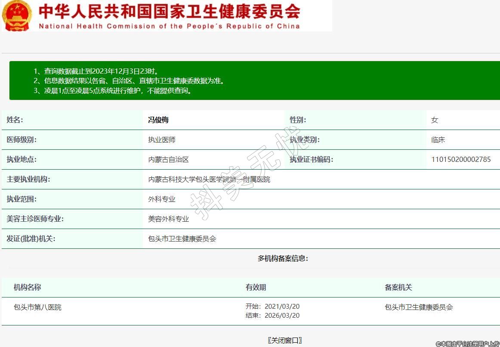The image size is (500, 347).
Task: Click the start date 2021/03/20
Action: point(282,307)
